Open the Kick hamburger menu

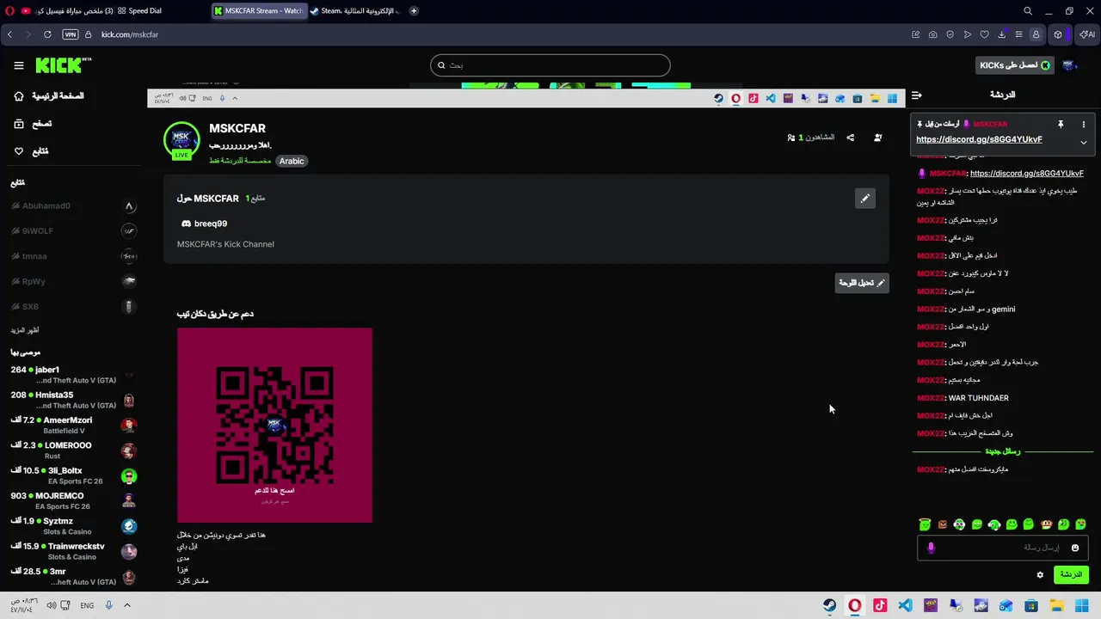[19, 65]
